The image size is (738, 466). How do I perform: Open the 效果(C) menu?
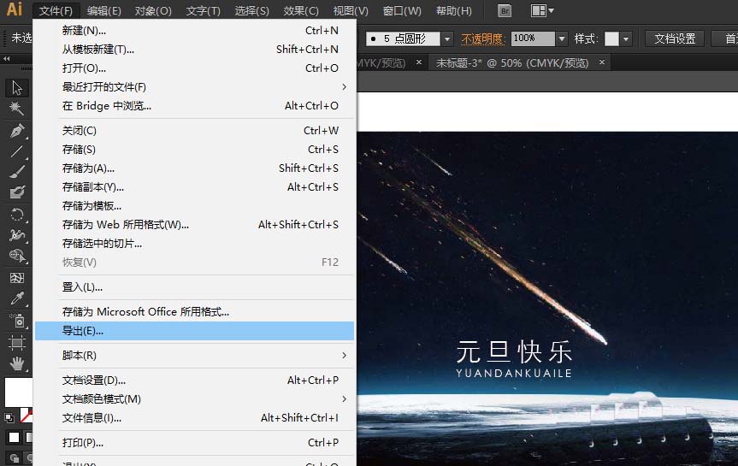tap(301, 10)
